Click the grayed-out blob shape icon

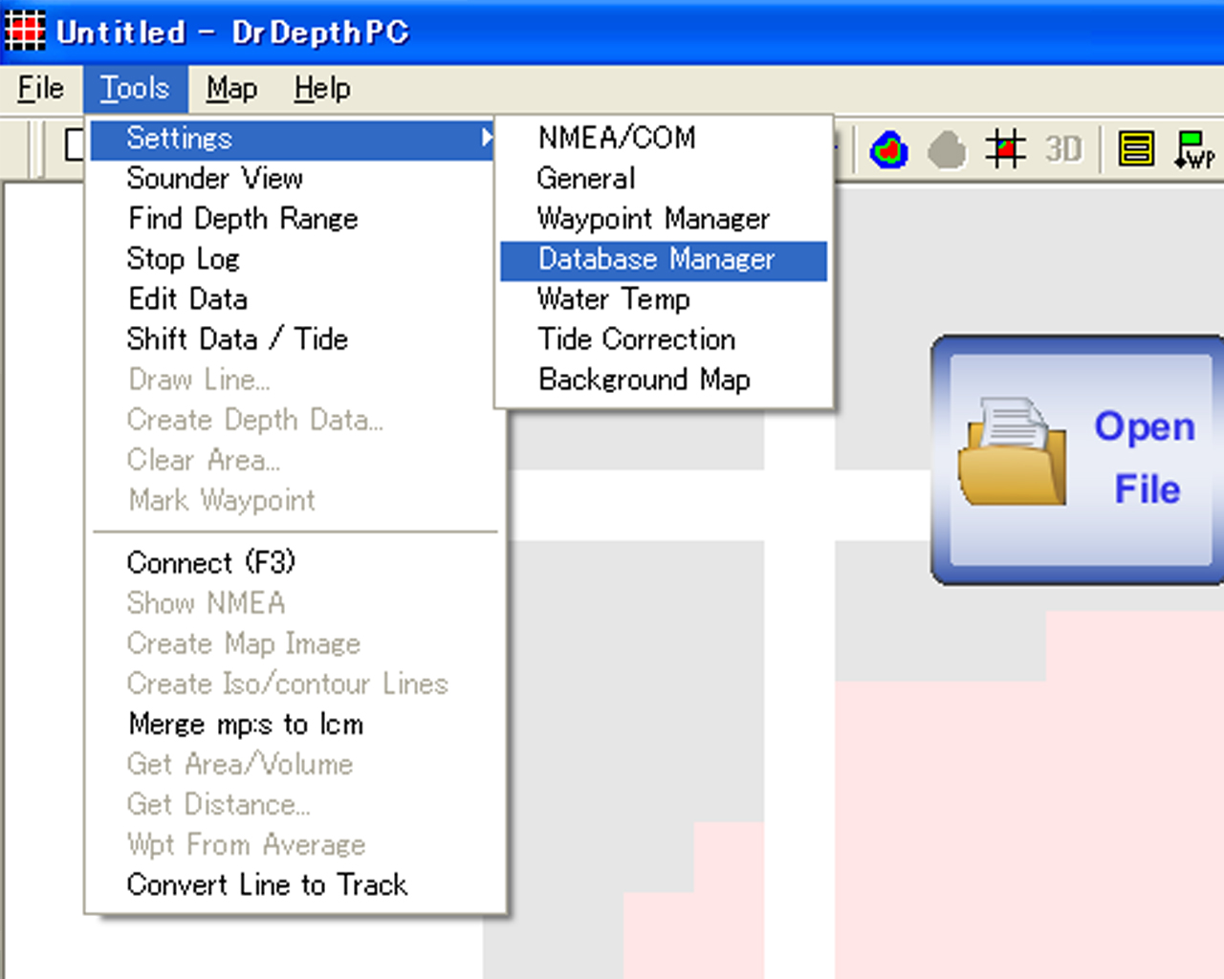click(x=947, y=150)
